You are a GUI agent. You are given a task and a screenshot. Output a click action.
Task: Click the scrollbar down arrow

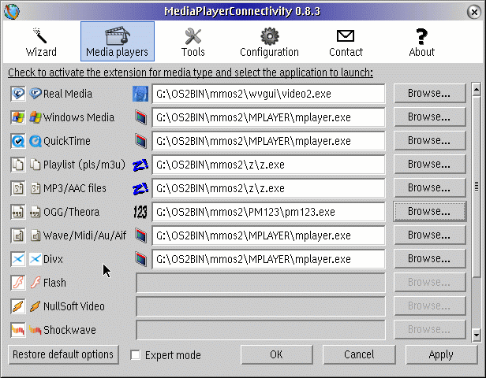pyautogui.click(x=476, y=335)
